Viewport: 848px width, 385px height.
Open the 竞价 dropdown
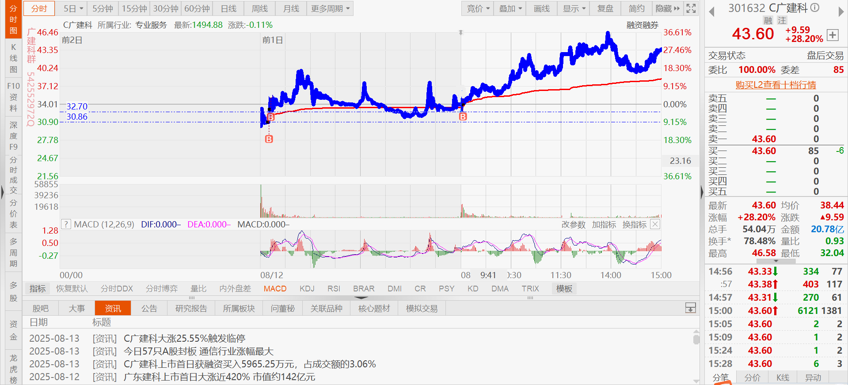[x=478, y=8]
